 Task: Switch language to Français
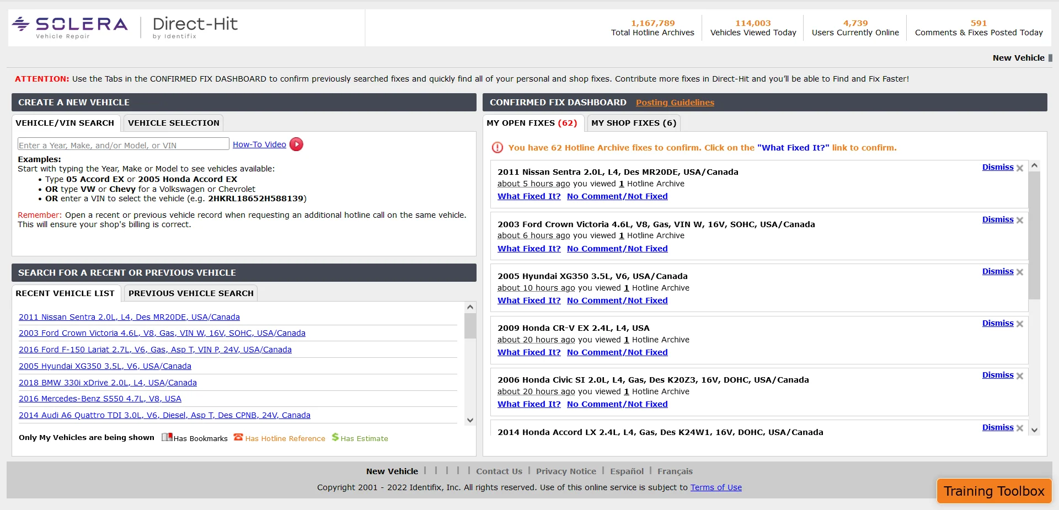pyautogui.click(x=675, y=471)
